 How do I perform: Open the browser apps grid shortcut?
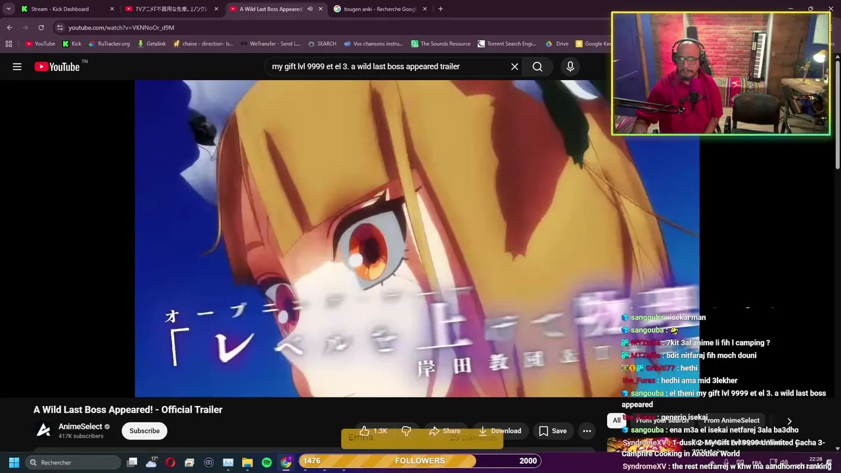coord(9,44)
